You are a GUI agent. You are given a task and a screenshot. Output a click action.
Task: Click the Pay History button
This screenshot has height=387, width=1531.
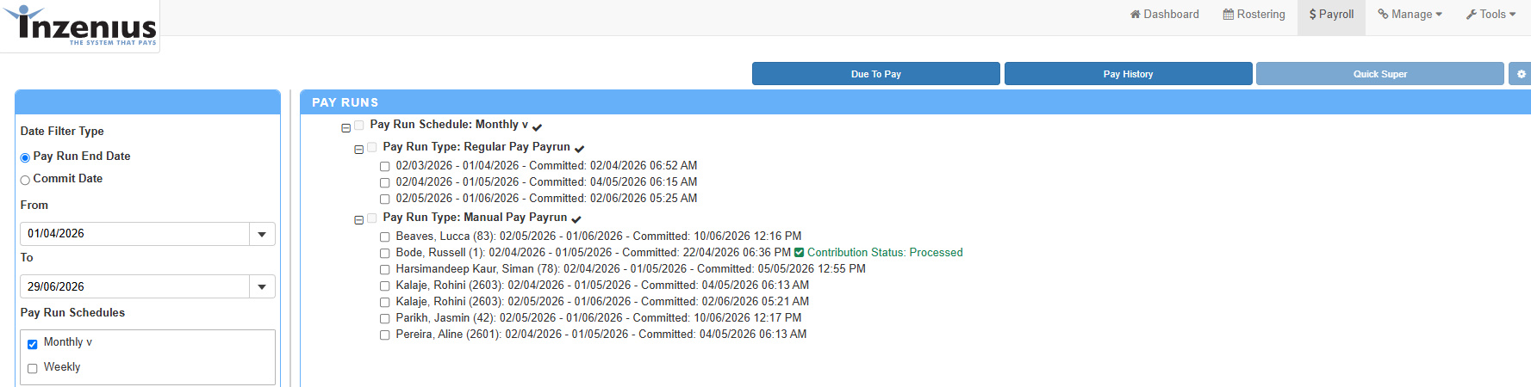[1128, 74]
